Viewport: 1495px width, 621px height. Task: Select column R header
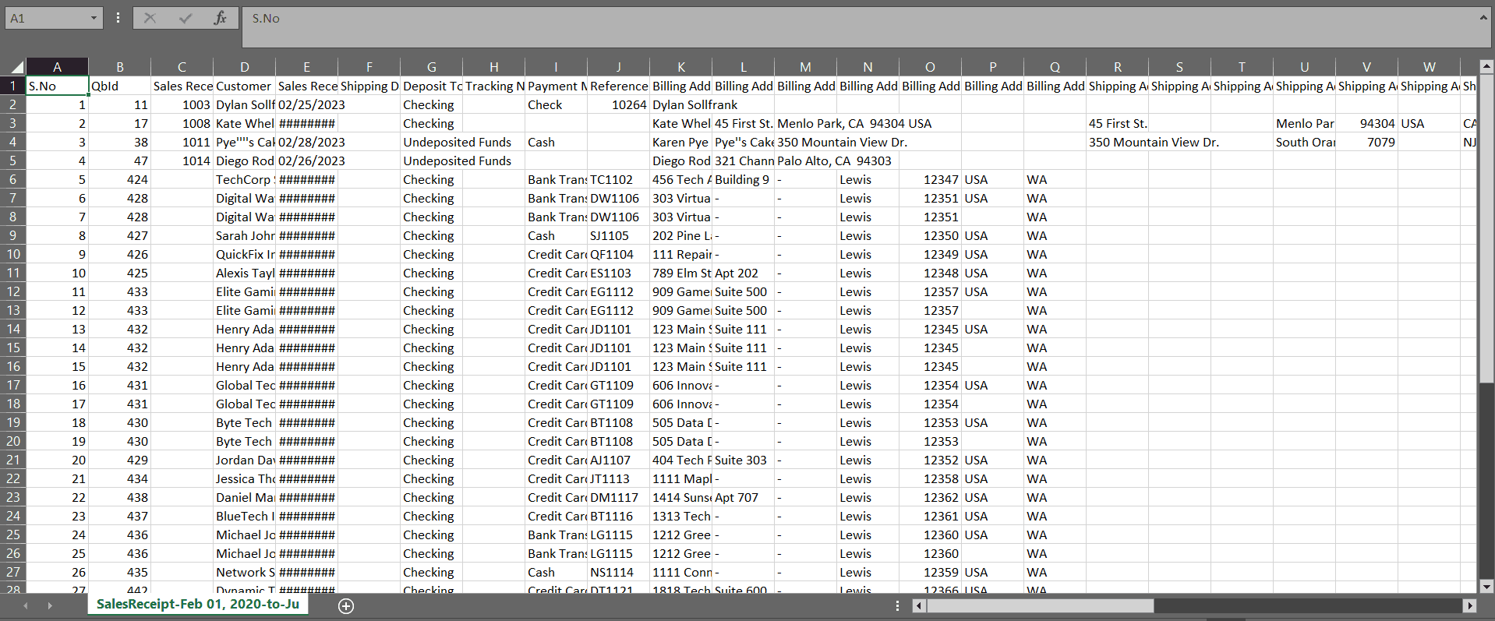click(x=1117, y=67)
